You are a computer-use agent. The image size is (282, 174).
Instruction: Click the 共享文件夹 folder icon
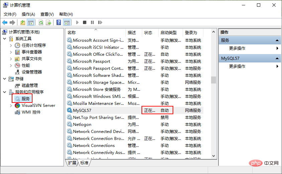(x=17, y=59)
